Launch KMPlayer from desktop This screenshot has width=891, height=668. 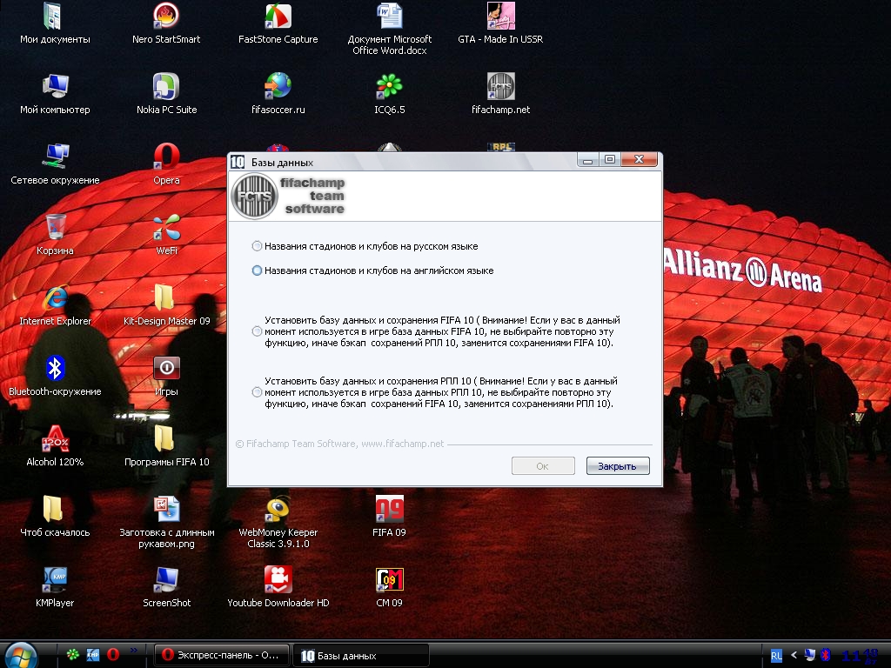point(55,587)
